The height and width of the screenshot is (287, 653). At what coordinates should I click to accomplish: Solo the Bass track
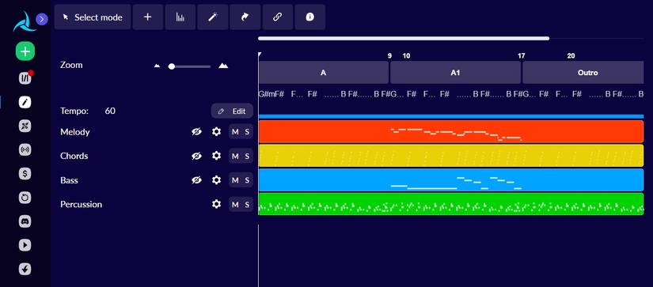click(247, 180)
